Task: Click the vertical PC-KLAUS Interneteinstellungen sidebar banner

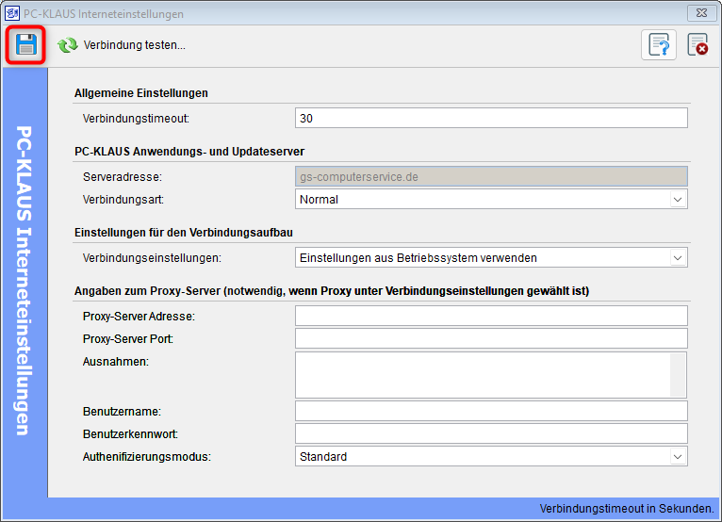Action: coord(25,281)
